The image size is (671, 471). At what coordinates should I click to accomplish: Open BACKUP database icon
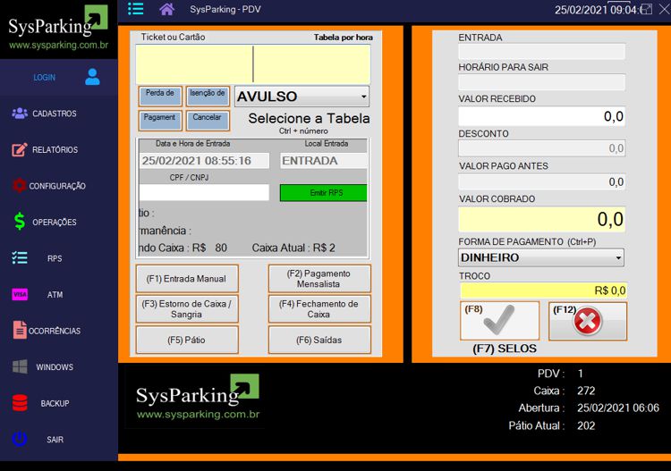(x=20, y=403)
